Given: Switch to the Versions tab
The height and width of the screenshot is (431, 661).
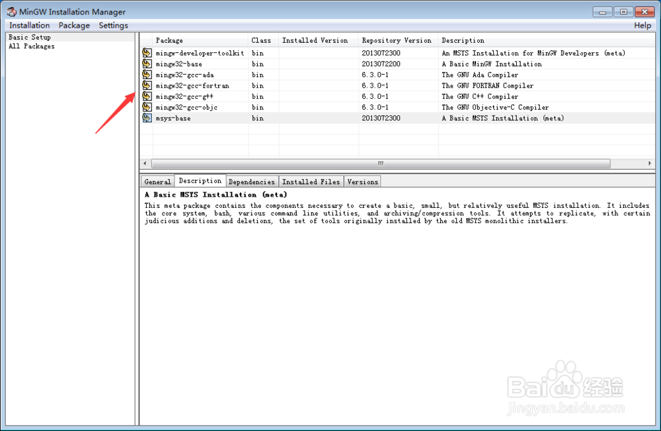Looking at the screenshot, I should (362, 182).
